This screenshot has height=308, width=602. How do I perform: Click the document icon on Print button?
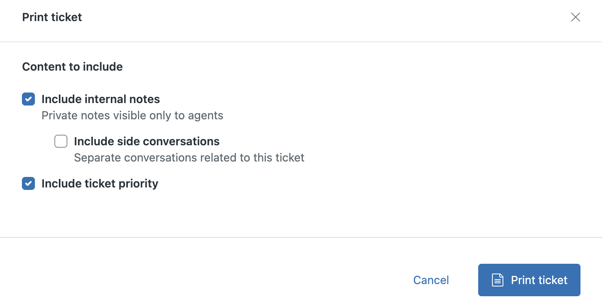(498, 280)
